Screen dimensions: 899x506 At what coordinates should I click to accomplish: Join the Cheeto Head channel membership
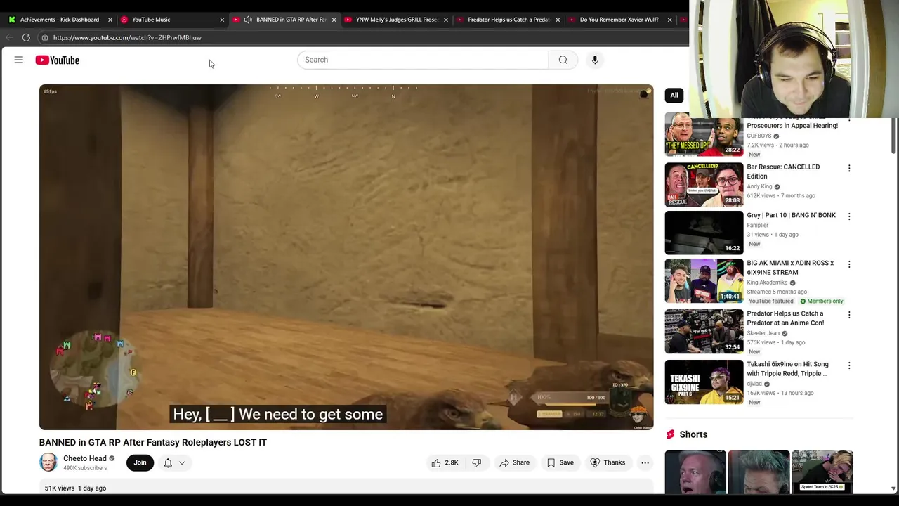coord(140,462)
